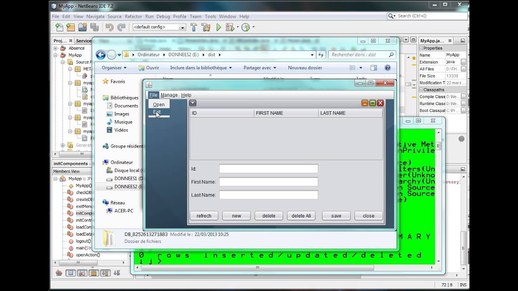The height and width of the screenshot is (291, 518).
Task: Open the Explorer view options dropdown arrow
Action: (x=361, y=68)
